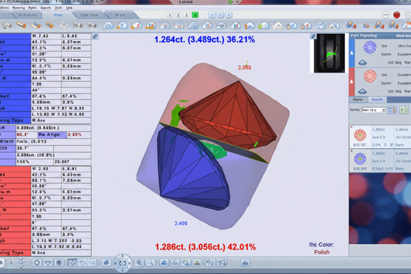
Task: Click the blue A color bar in Part Planning
Action: click(x=351, y=53)
